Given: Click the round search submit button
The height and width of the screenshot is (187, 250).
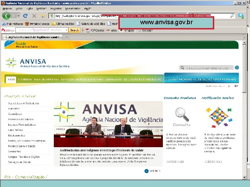Looking at the screenshot, I should pos(237,68).
